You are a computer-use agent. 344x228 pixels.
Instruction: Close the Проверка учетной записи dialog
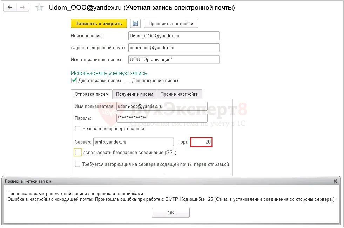click(x=335, y=181)
